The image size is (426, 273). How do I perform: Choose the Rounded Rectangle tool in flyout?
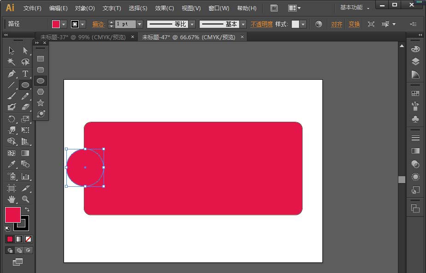pyautogui.click(x=41, y=70)
